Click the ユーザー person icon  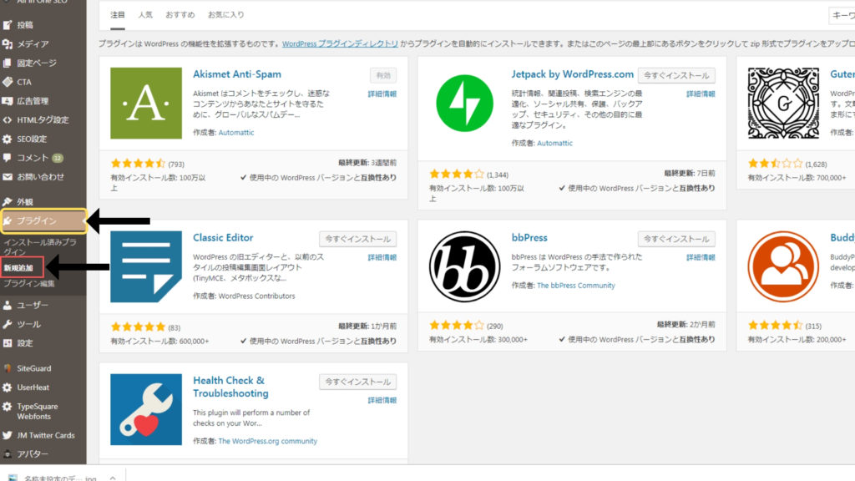point(7,306)
